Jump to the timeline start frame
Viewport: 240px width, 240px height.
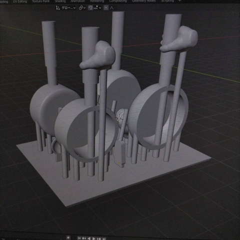click(79, 238)
